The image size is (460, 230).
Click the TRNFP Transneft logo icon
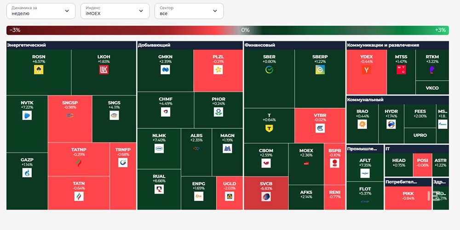tap(123, 163)
